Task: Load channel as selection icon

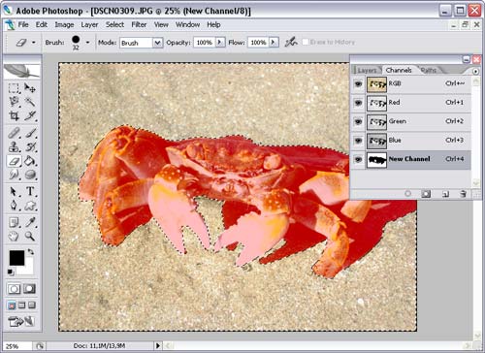Action: (x=408, y=193)
